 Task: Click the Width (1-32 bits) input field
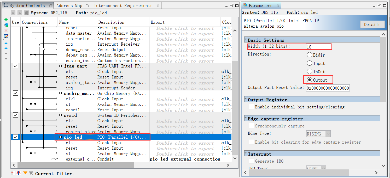(x=318, y=47)
